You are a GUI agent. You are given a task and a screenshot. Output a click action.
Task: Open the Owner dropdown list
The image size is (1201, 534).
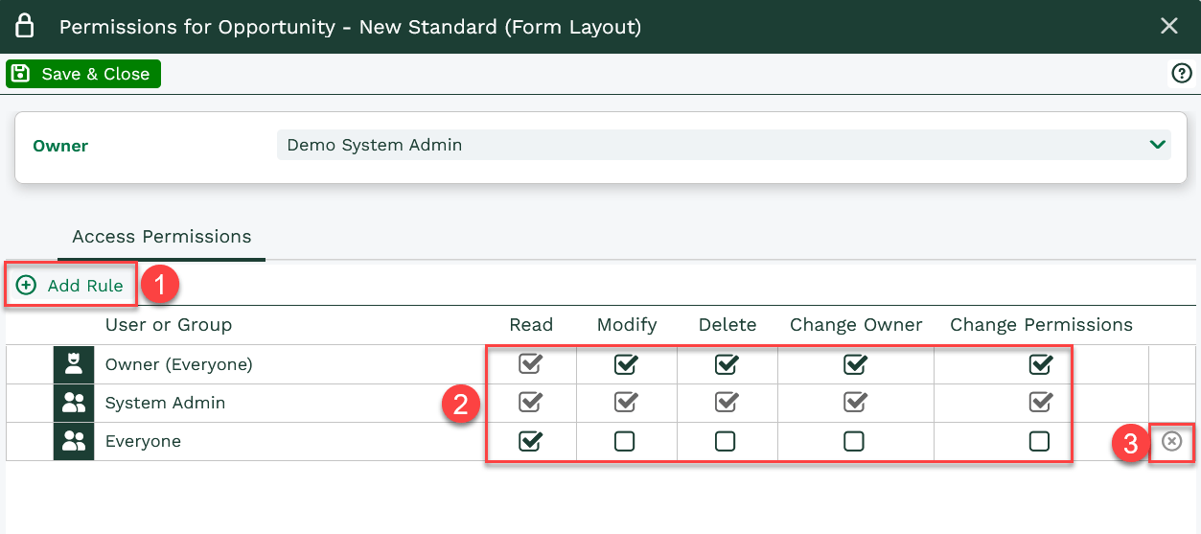(x=724, y=145)
